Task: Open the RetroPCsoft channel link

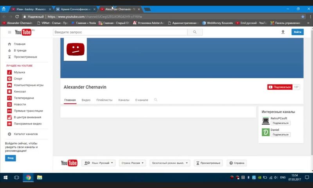Action: pos(279,118)
